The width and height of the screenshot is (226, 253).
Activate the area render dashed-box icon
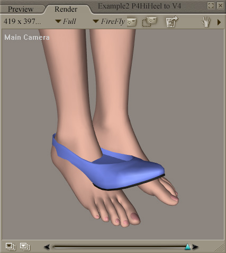[149, 22]
